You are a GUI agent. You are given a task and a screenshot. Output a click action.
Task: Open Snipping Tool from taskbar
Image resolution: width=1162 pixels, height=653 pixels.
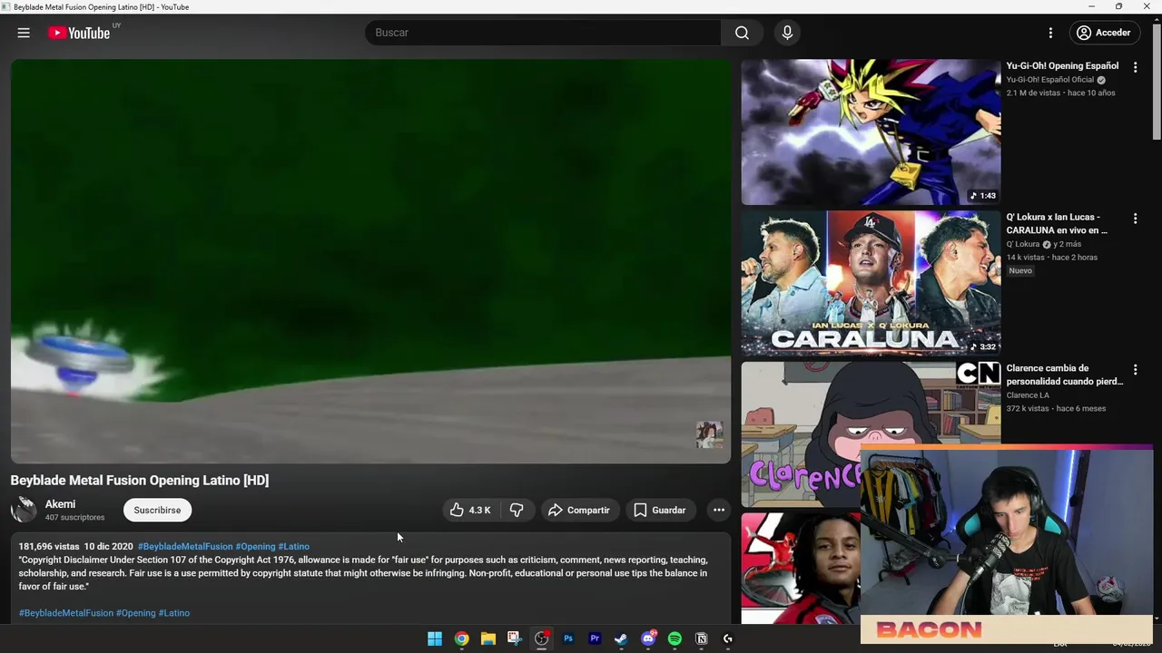click(515, 638)
